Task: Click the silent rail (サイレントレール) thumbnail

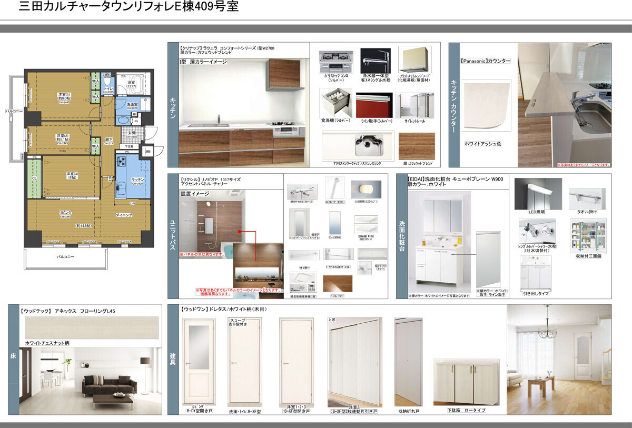Action: click(x=414, y=105)
